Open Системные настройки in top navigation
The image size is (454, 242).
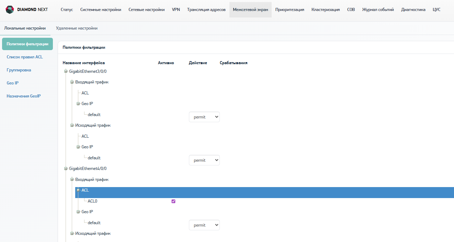(x=101, y=10)
